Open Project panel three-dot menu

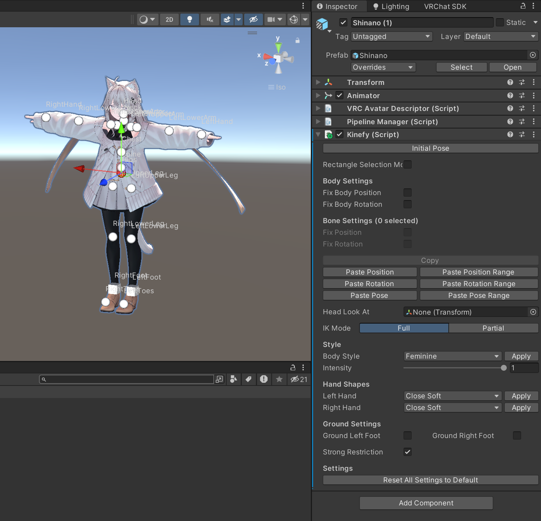click(x=303, y=367)
